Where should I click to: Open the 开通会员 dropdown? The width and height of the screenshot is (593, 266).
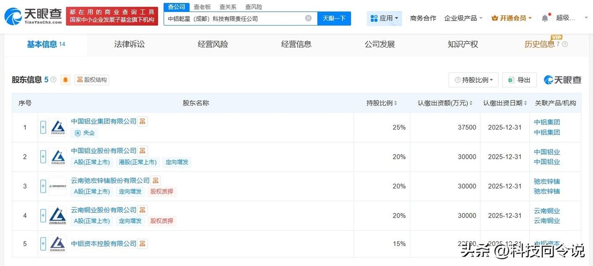511,18
